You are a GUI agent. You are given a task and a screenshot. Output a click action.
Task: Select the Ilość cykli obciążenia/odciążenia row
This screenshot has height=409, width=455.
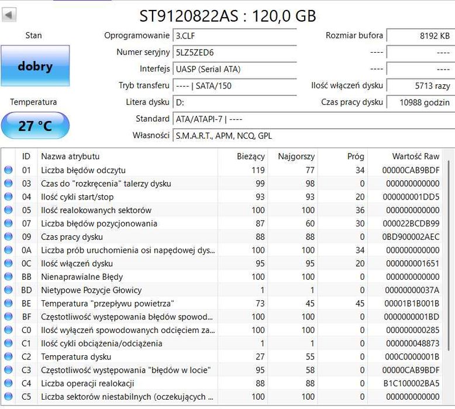point(222,343)
